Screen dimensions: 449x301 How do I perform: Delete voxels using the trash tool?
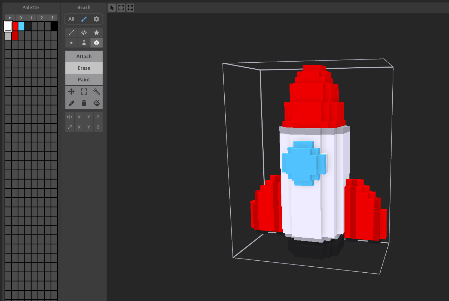[x=84, y=103]
